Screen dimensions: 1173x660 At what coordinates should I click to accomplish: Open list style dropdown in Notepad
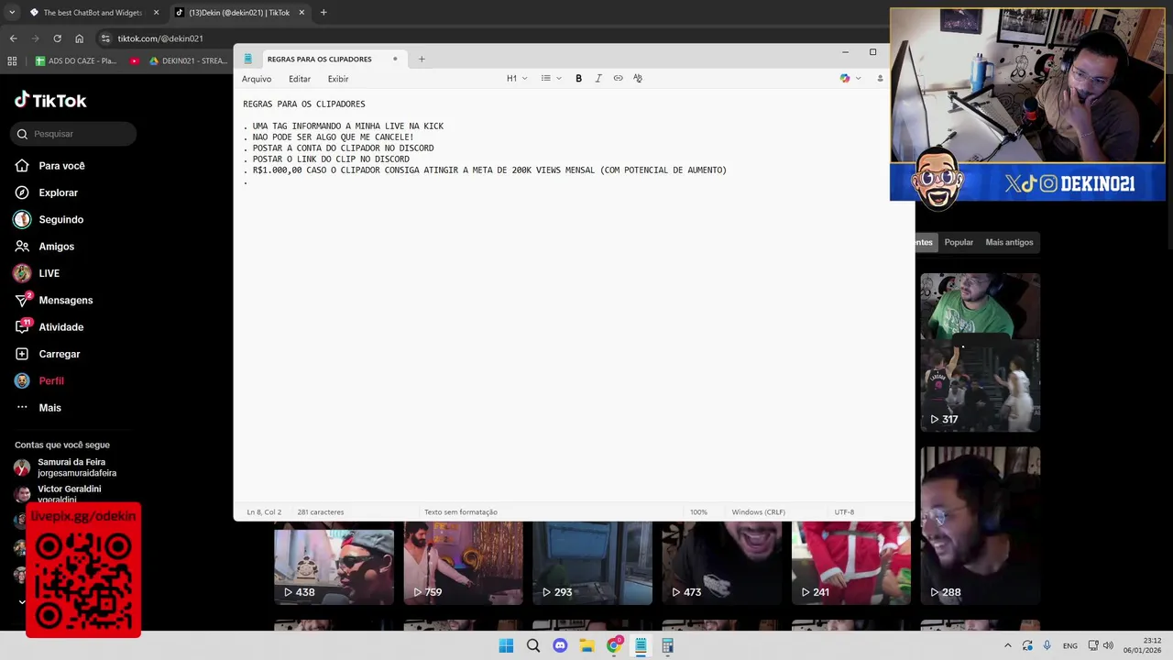coord(551,78)
